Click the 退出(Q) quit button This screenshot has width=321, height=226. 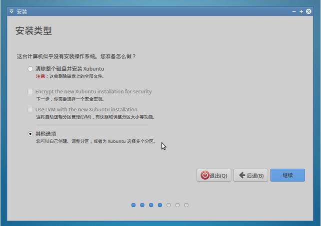(x=214, y=175)
